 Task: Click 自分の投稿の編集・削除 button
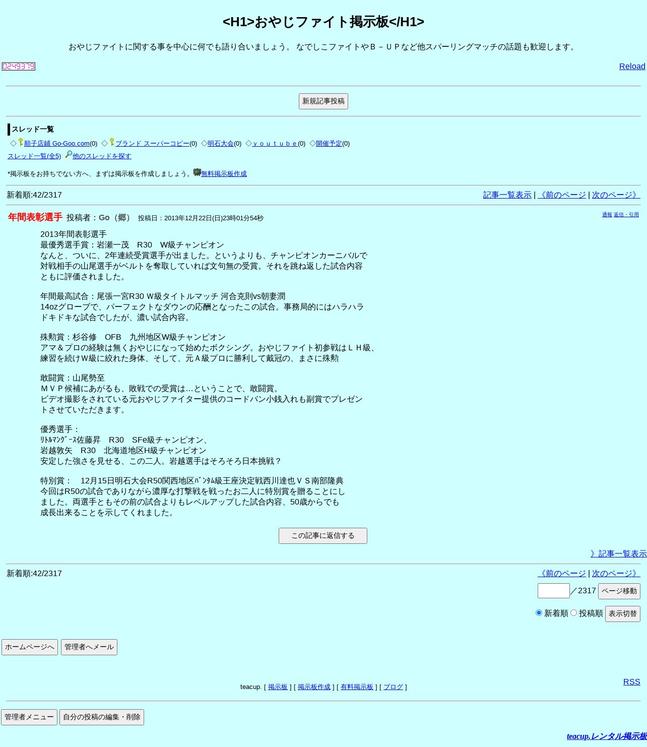(x=102, y=717)
